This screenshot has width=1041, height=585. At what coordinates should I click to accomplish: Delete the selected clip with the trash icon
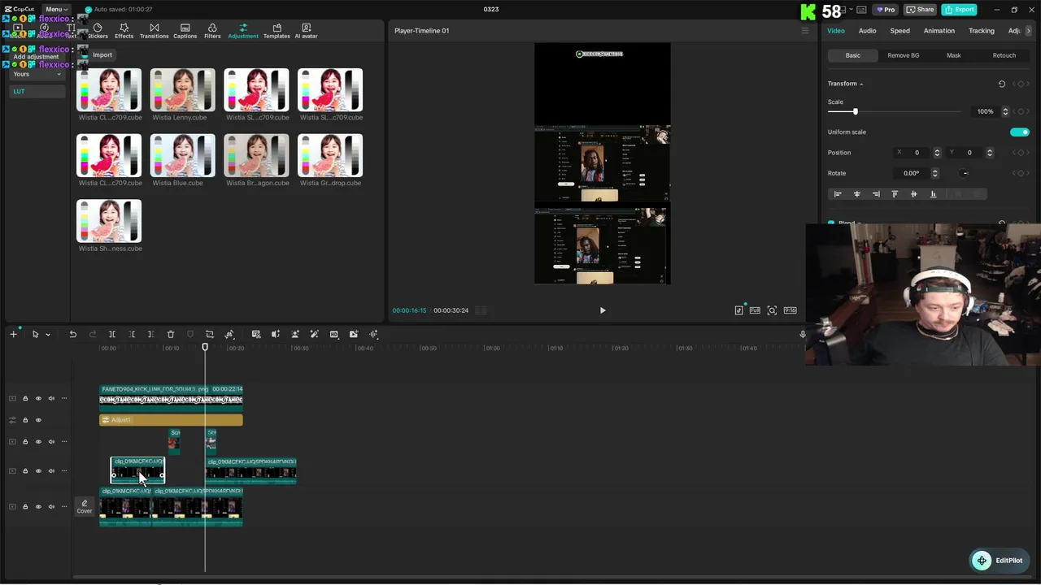(171, 334)
